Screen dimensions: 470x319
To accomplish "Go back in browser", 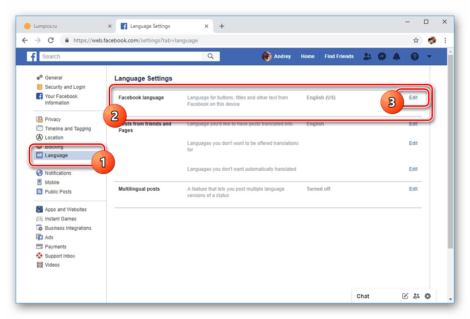I will point(25,40).
